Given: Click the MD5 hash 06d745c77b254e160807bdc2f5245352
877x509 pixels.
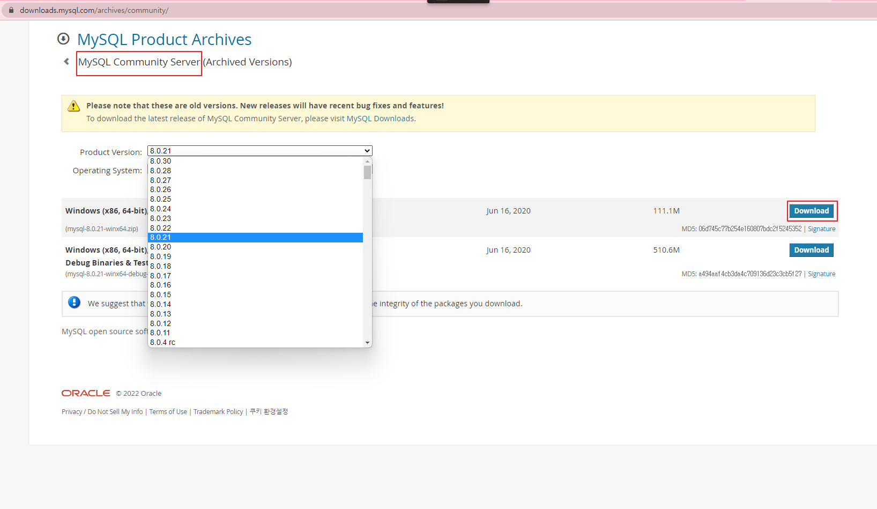Looking at the screenshot, I should 750,228.
